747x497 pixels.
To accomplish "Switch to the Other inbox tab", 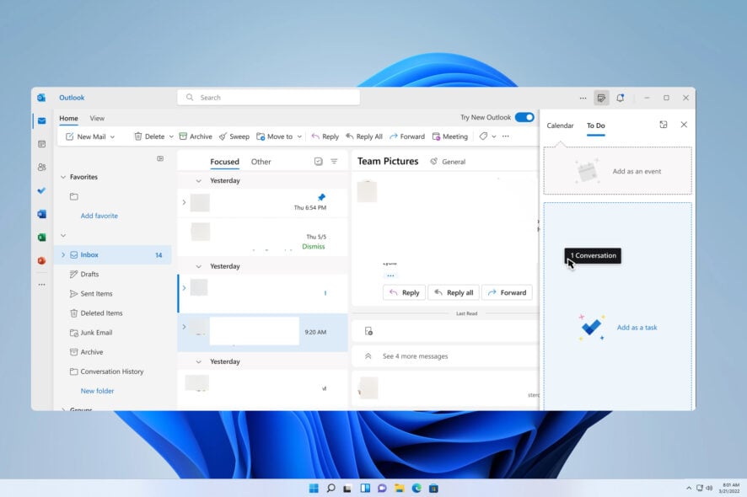I will (x=261, y=162).
